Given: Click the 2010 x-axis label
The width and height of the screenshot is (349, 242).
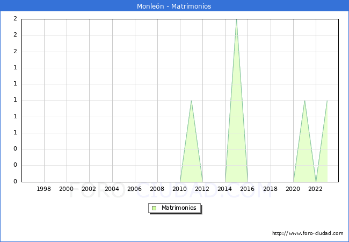Looking at the screenshot, I should 180,189.
